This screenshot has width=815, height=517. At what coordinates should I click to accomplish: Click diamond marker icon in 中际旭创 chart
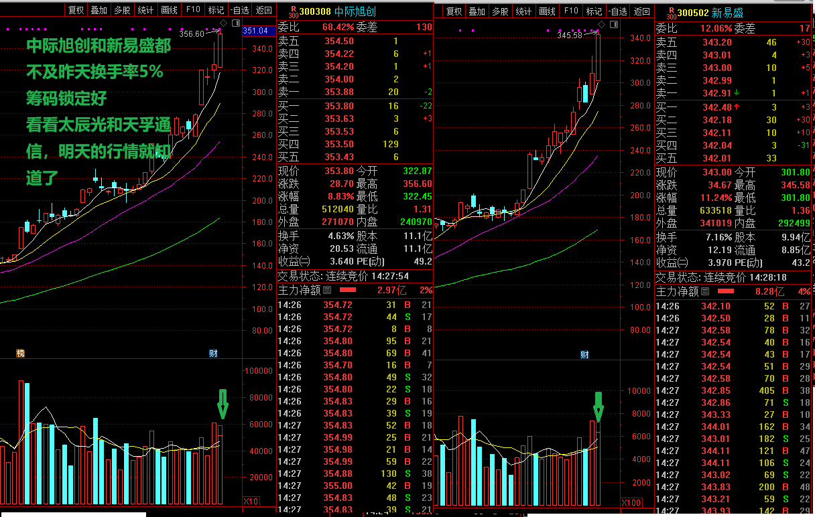click(225, 23)
